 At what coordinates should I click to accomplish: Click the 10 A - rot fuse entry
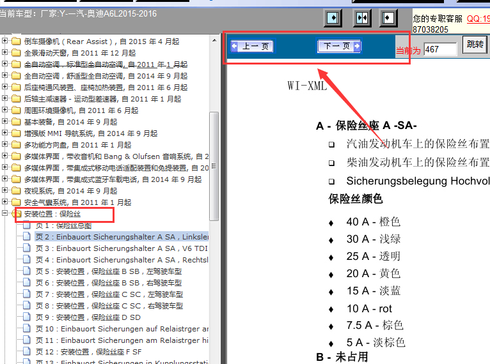point(368,308)
